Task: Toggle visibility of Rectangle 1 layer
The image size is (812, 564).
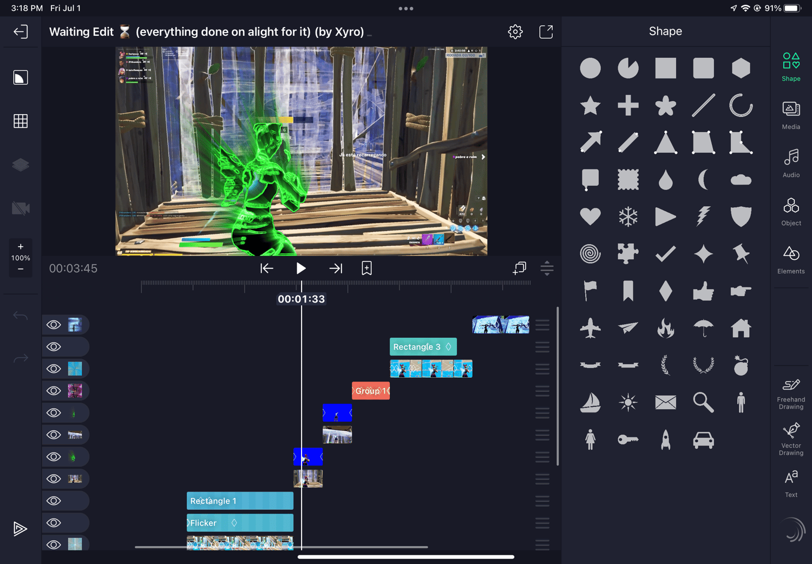Action: (54, 501)
